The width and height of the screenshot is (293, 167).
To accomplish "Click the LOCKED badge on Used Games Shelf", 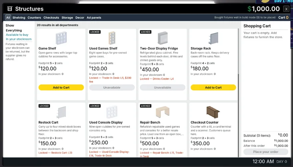I will point(95,32).
